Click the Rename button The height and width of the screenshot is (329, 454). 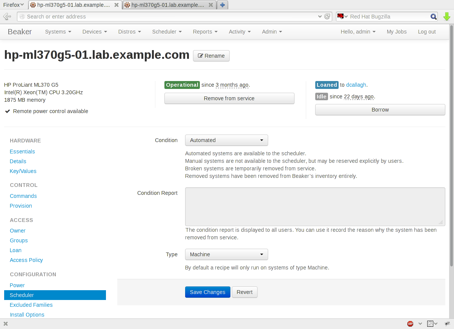[x=211, y=56]
